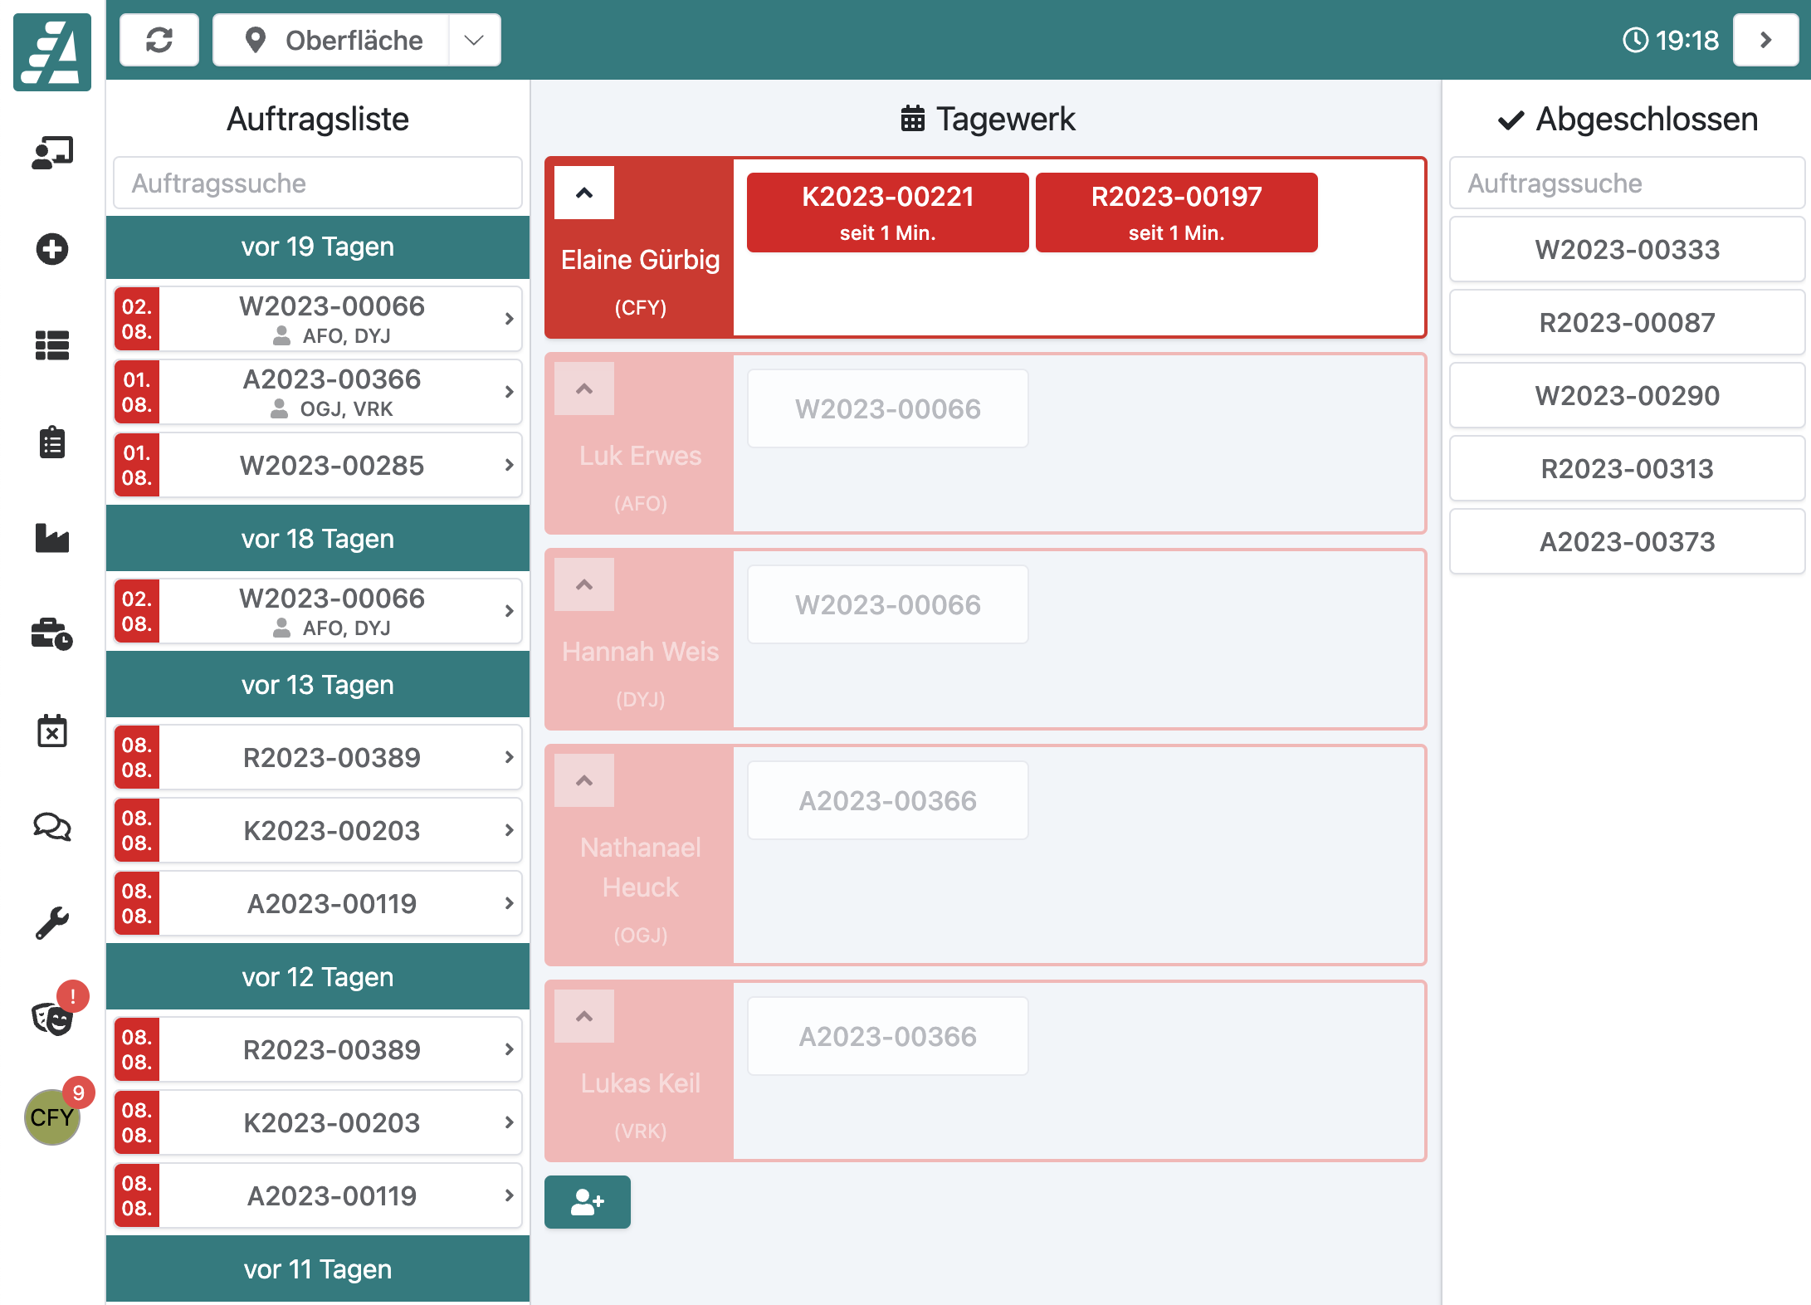Select the list view icon in sidebar
The height and width of the screenshot is (1305, 1811).
52,345
